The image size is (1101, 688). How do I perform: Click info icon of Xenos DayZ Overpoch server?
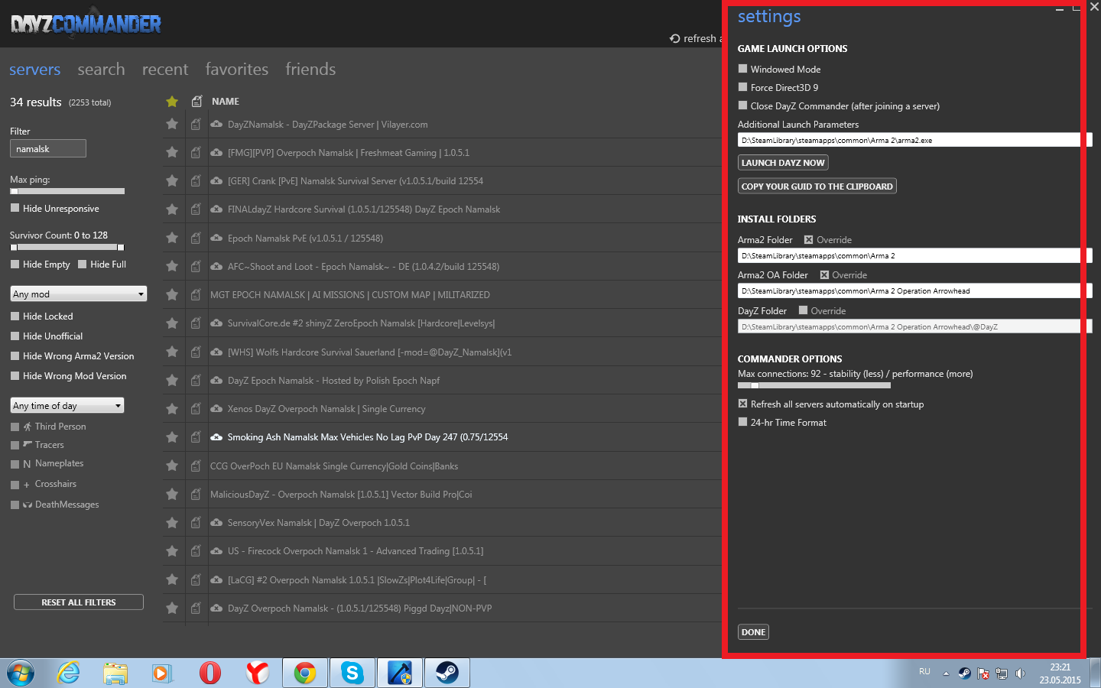tap(196, 409)
